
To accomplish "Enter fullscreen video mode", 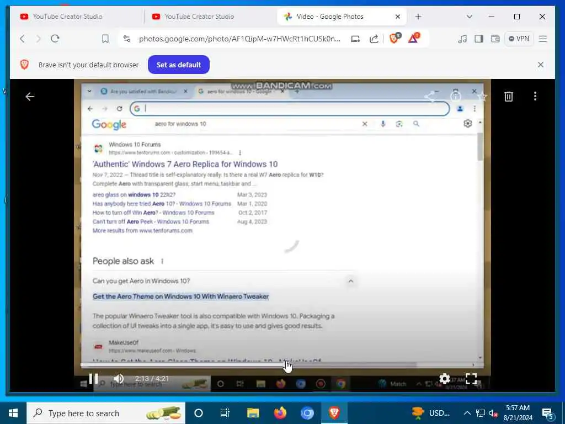I will (471, 379).
